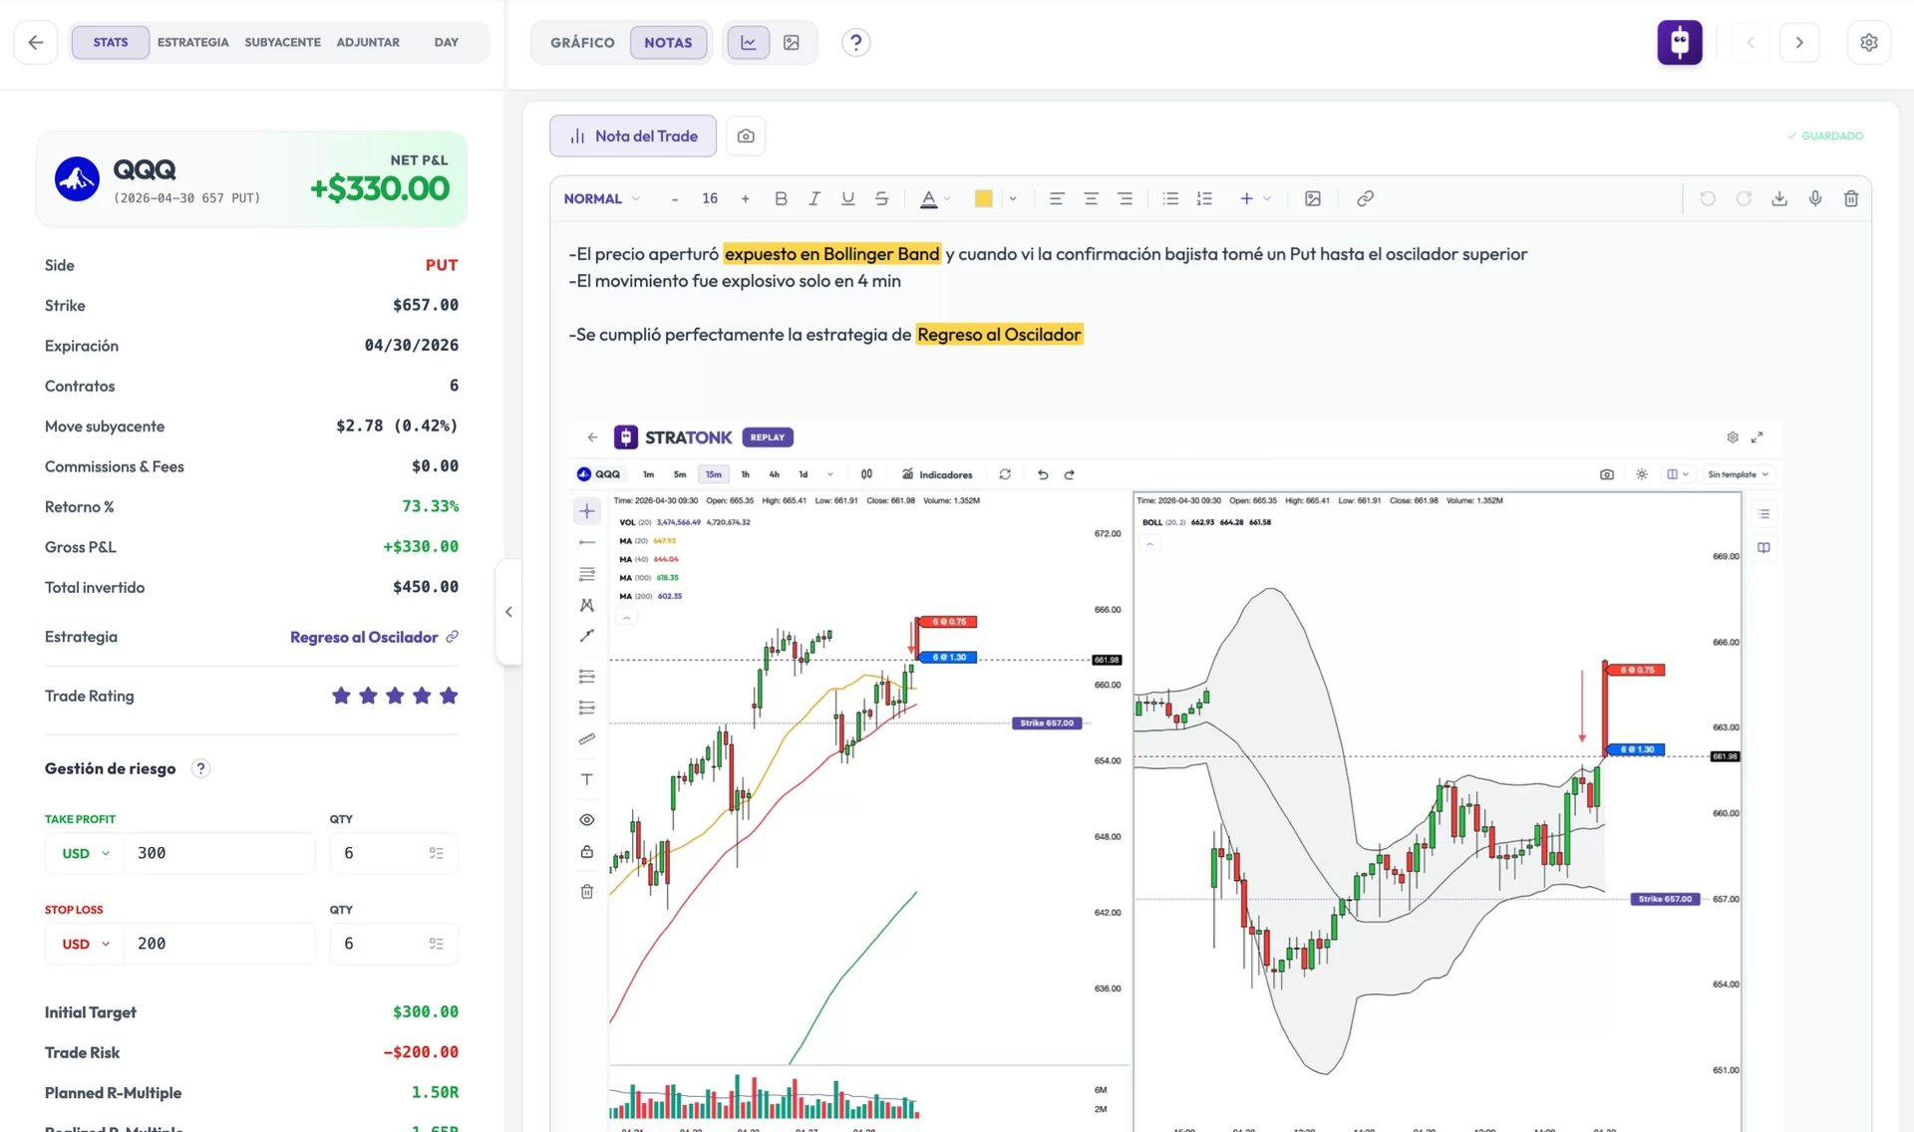The height and width of the screenshot is (1132, 1914).
Task: Click the Nota del Trade button
Action: (x=633, y=136)
